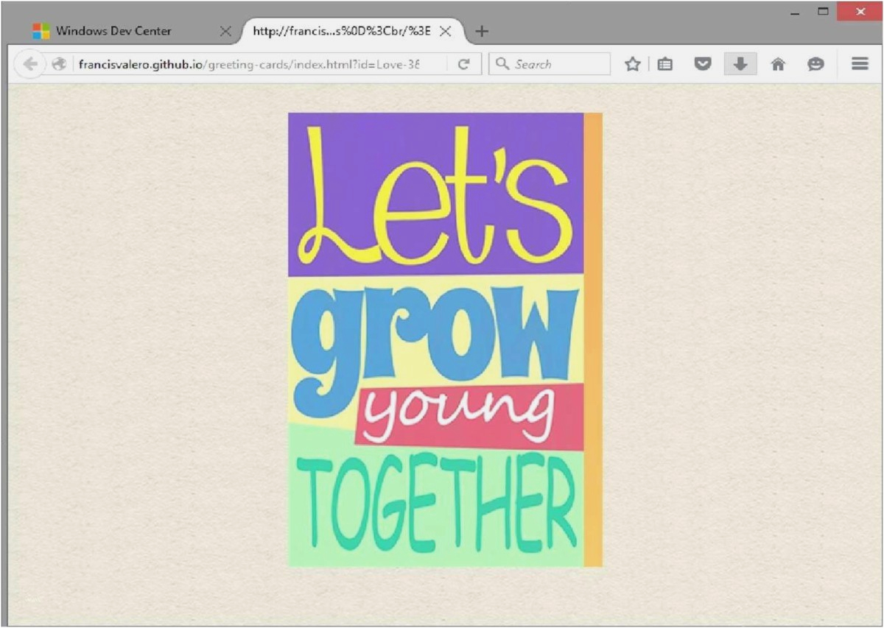Focus the address bar URL field
Viewport: 884px width, 628px height.
[x=249, y=64]
